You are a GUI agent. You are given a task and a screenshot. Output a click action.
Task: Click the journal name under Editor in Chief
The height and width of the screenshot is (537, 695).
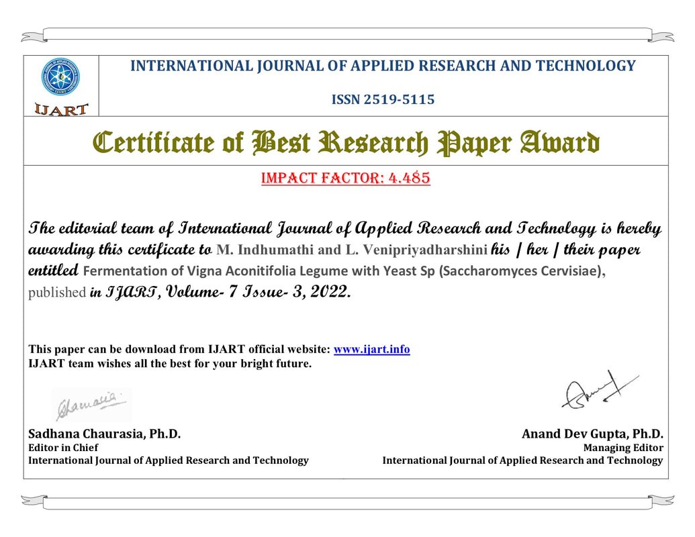169,460
